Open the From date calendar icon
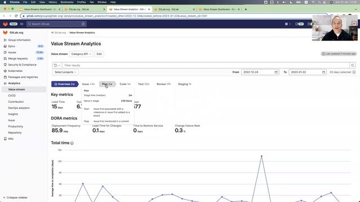360x202 pixels. tap(276, 72)
